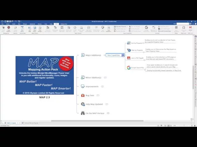The image size is (197, 147).
Task: Switch to Sort and Filter by Property document tab
Action: tap(30, 123)
